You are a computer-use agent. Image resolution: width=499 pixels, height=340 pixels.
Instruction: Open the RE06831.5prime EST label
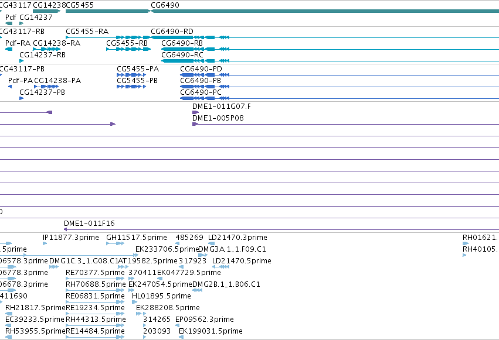95,296
